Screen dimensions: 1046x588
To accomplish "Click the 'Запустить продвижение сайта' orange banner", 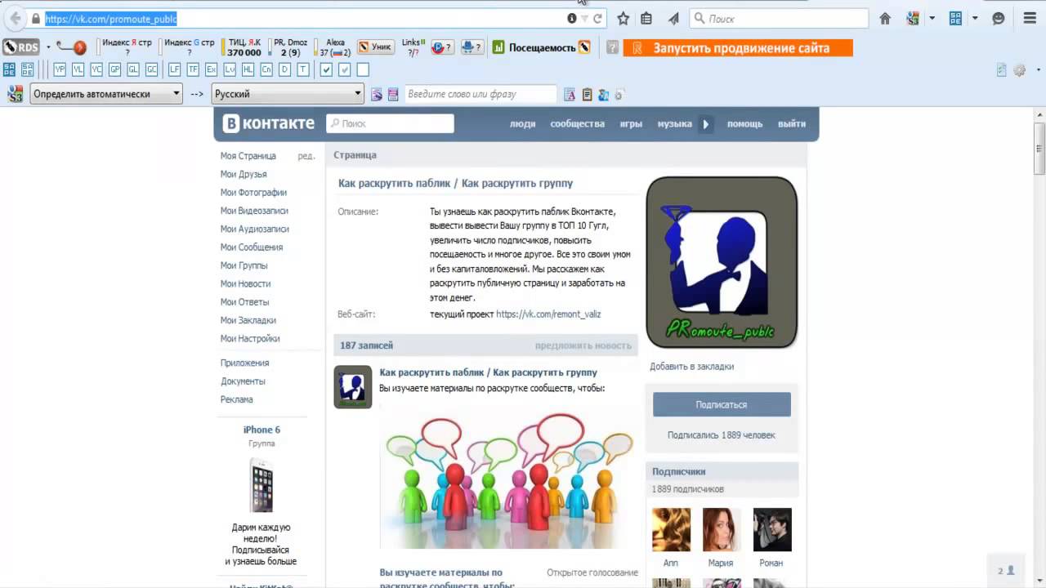I will coord(737,48).
